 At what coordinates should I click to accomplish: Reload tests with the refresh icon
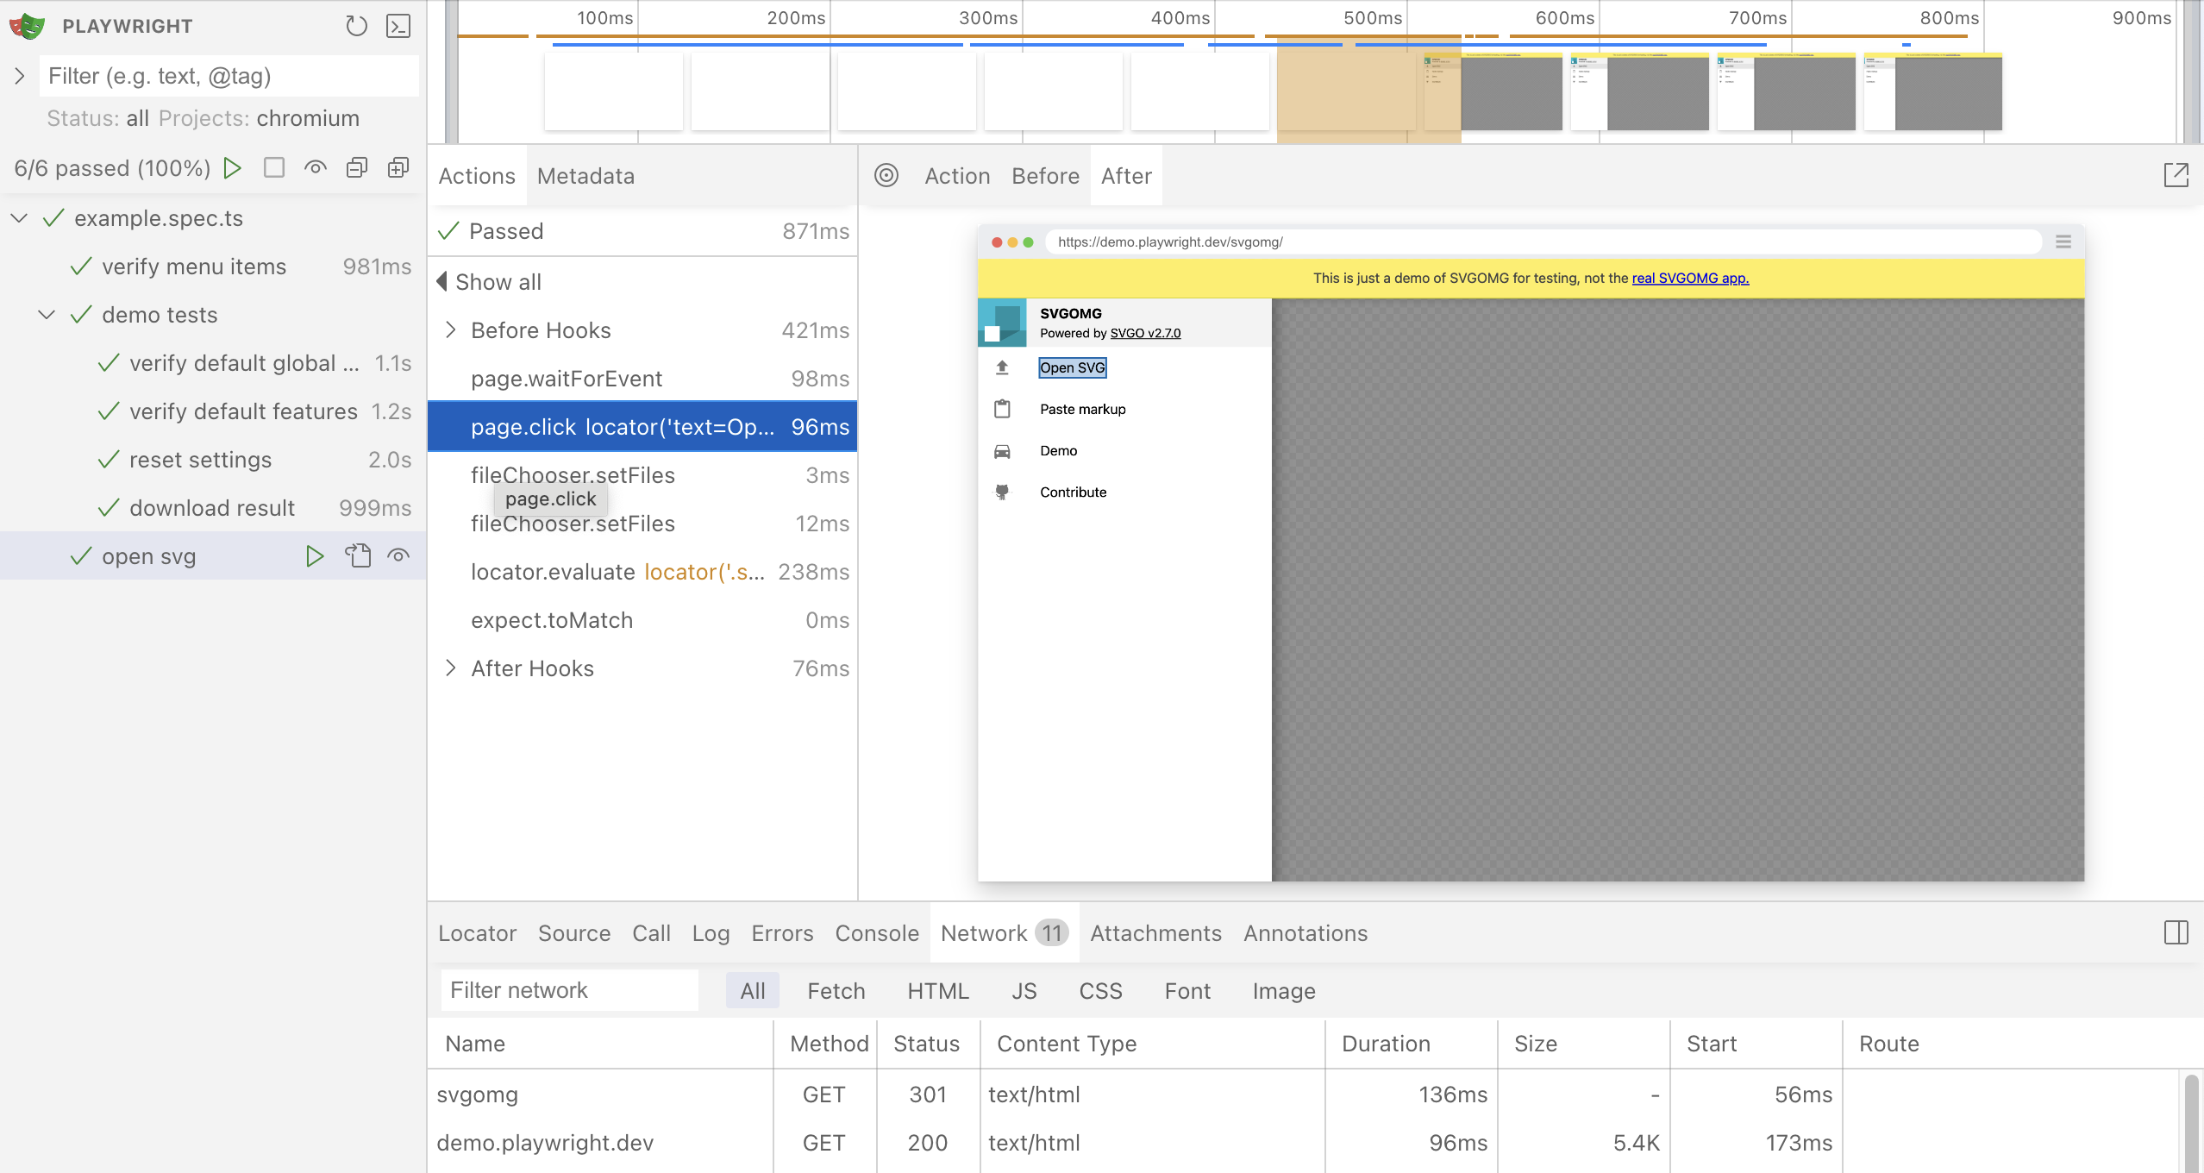pyautogui.click(x=356, y=26)
